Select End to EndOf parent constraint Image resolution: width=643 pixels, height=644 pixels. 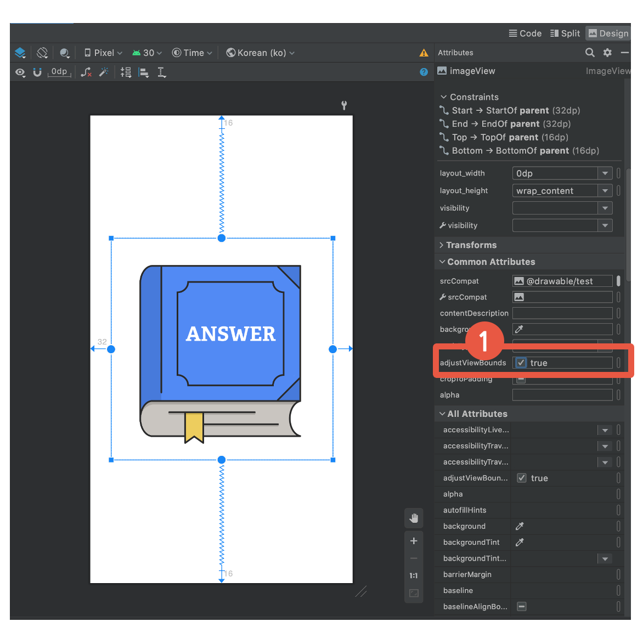pos(505,124)
